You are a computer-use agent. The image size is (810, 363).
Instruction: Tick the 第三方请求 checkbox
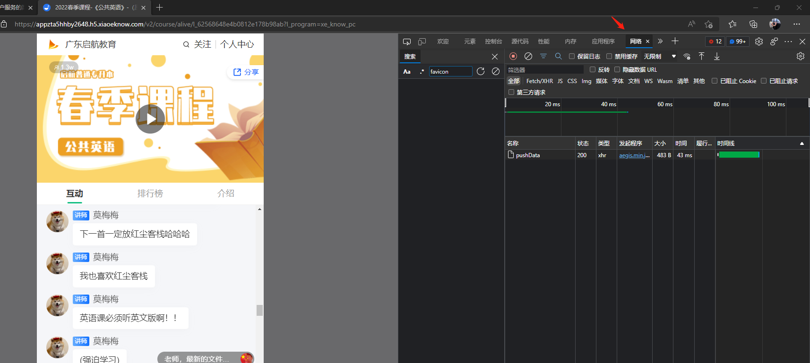coord(511,92)
